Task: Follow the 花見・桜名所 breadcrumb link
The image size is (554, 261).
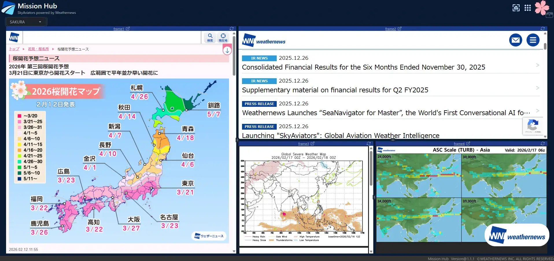Action: coord(38,49)
